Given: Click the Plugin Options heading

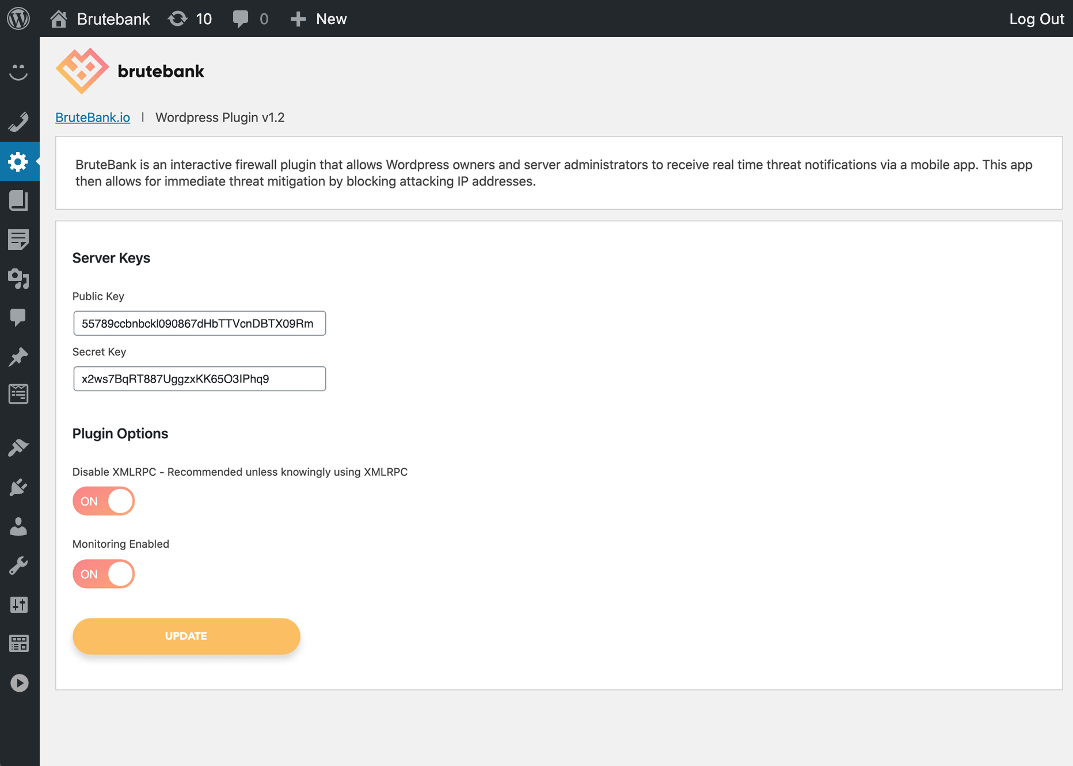Looking at the screenshot, I should (x=120, y=434).
